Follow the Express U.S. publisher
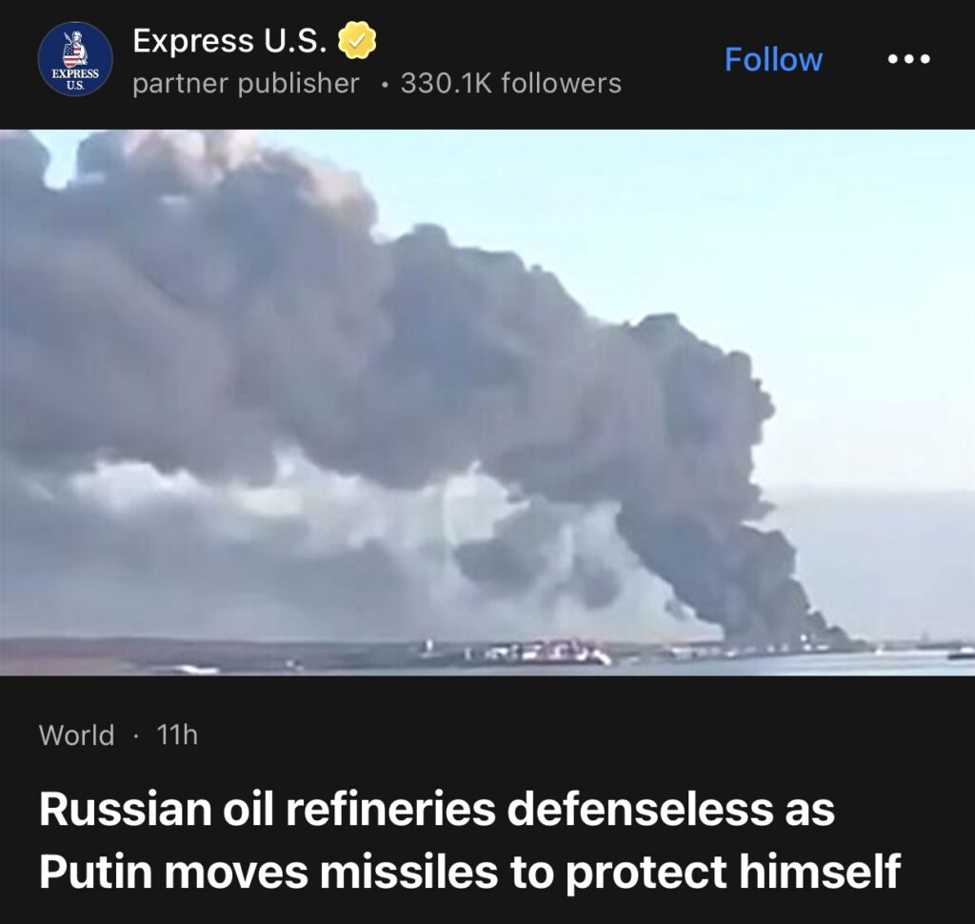 pyautogui.click(x=773, y=60)
